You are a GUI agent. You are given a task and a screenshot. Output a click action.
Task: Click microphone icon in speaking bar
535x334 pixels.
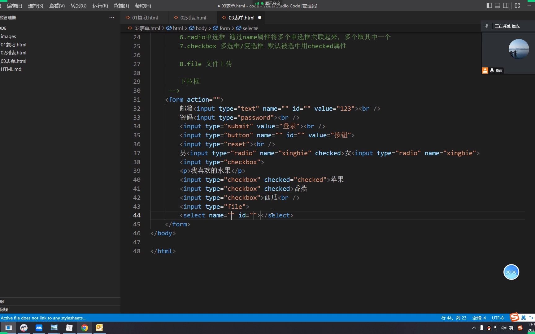tap(487, 26)
